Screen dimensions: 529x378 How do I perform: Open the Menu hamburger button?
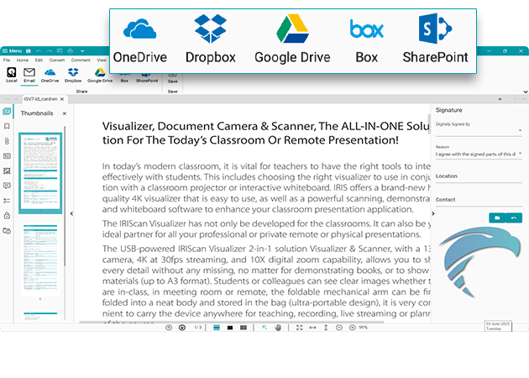coord(12,51)
